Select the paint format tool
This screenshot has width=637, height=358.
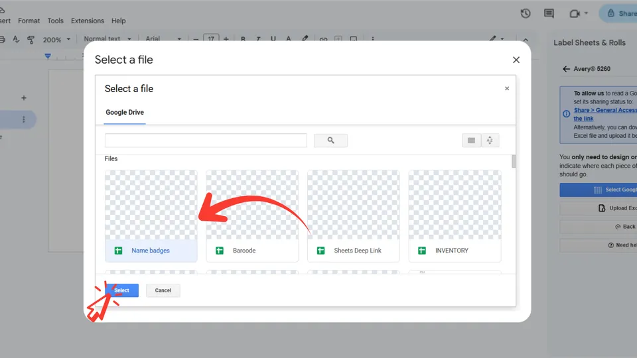31,39
